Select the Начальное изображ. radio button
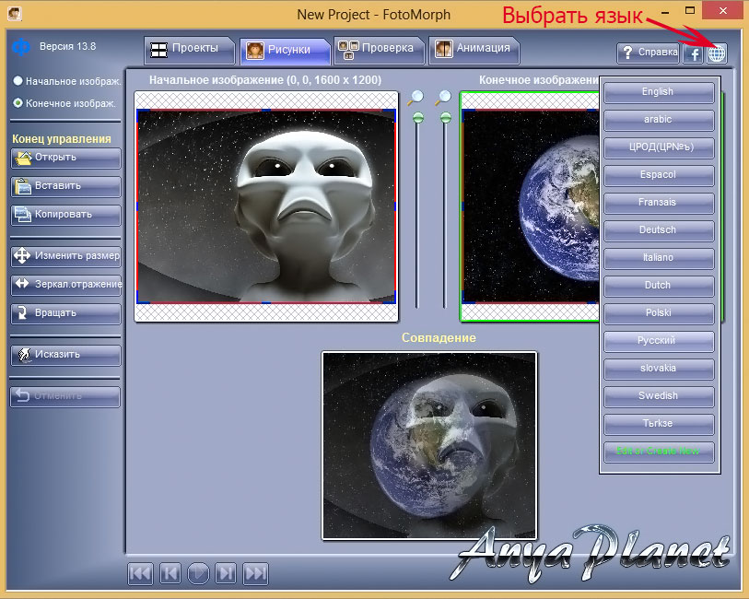This screenshot has width=749, height=599. 18,81
